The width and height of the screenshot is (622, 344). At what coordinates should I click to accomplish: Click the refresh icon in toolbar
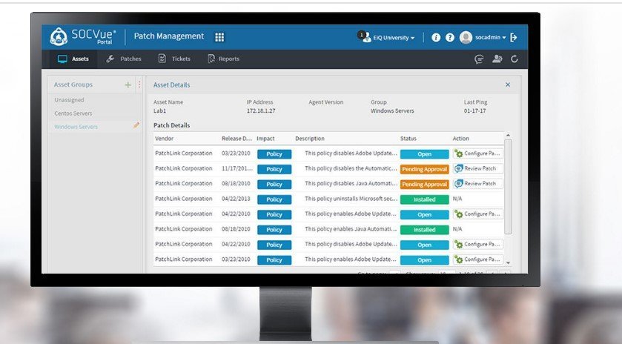[x=514, y=59]
